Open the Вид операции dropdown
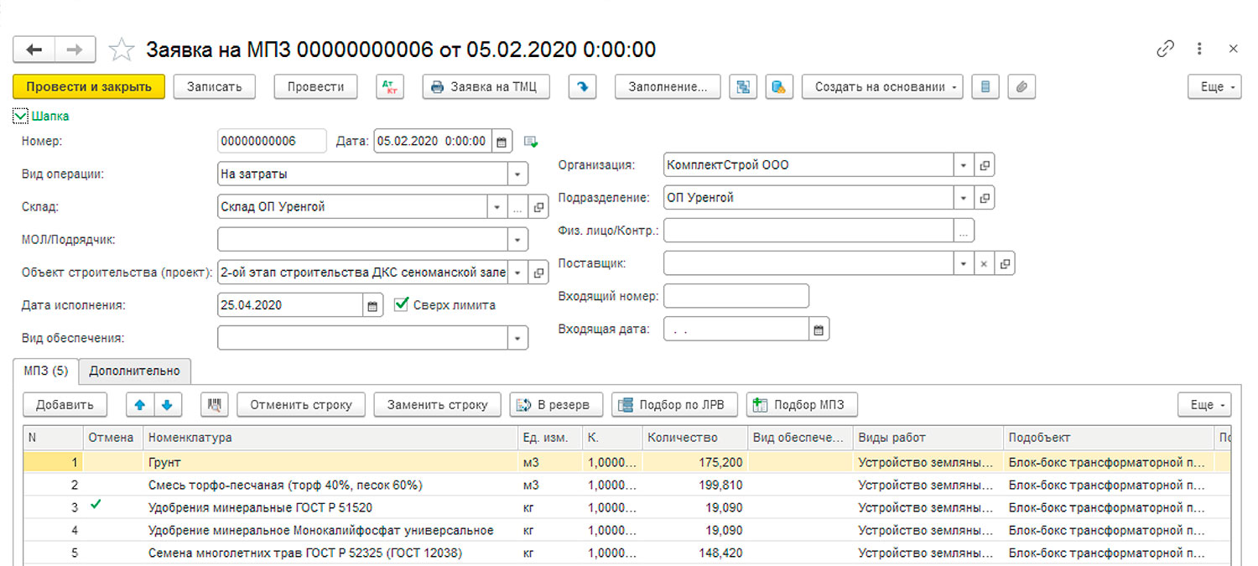 point(518,174)
